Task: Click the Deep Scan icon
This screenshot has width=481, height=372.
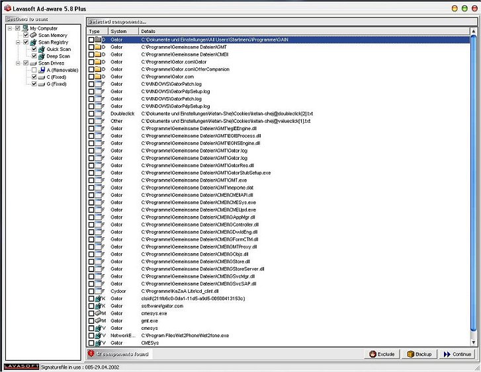Action: click(x=42, y=56)
